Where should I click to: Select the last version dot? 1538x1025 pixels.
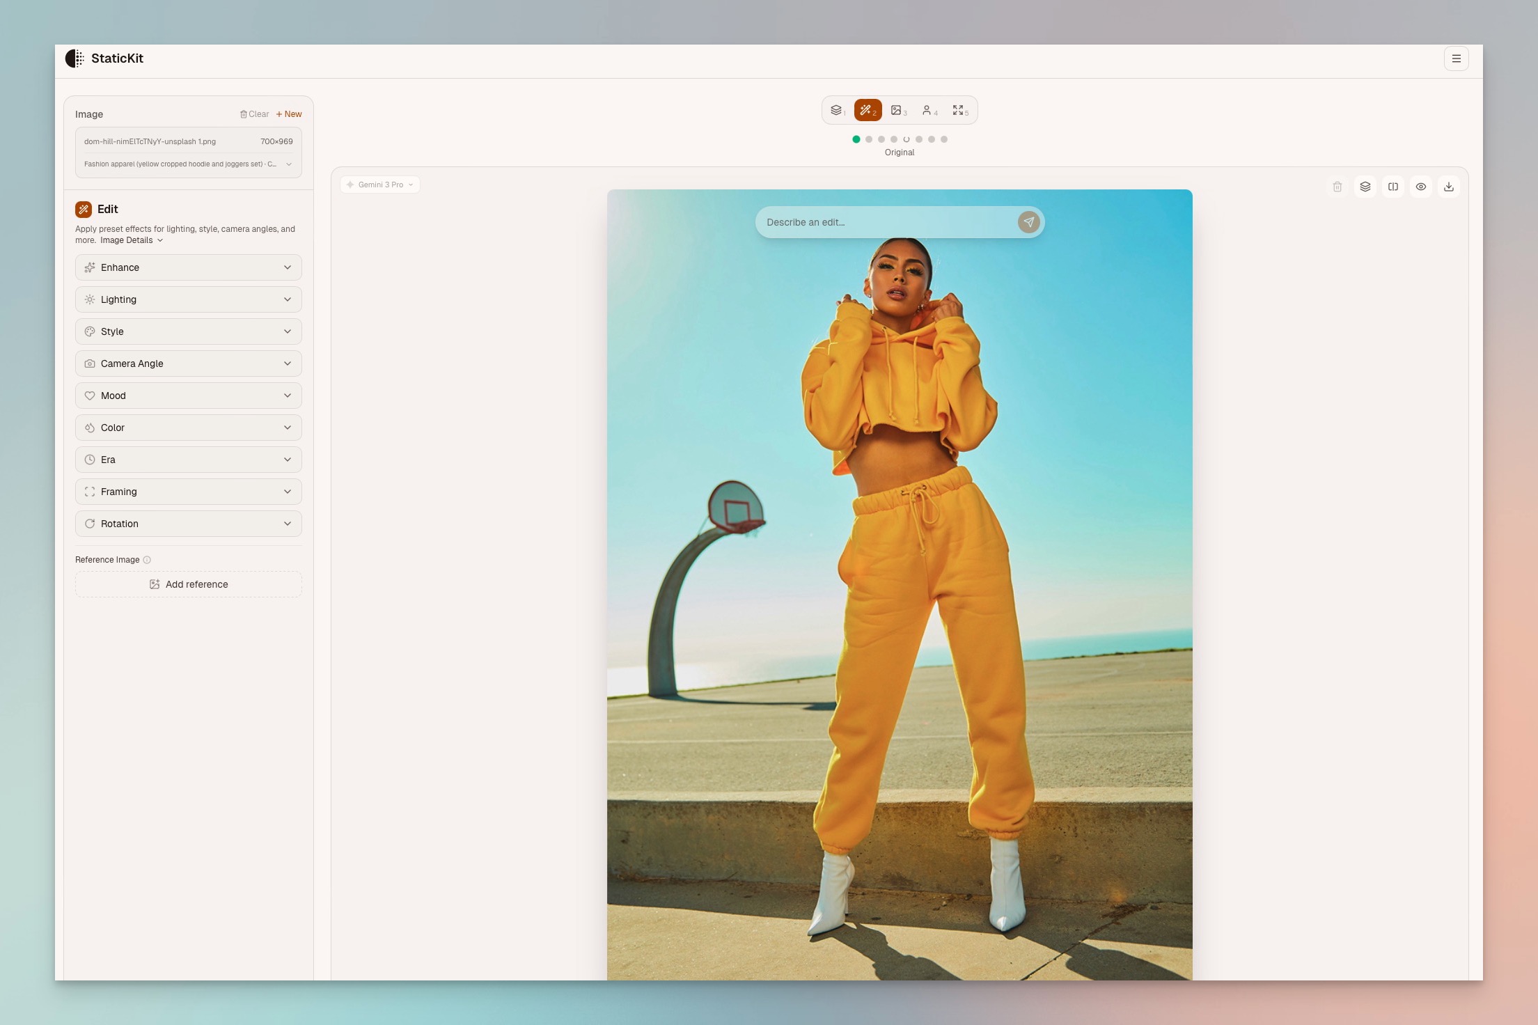point(943,139)
